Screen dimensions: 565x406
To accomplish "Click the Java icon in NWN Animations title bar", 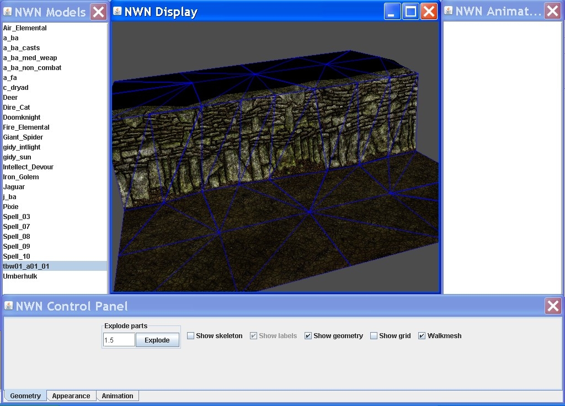I will click(449, 11).
